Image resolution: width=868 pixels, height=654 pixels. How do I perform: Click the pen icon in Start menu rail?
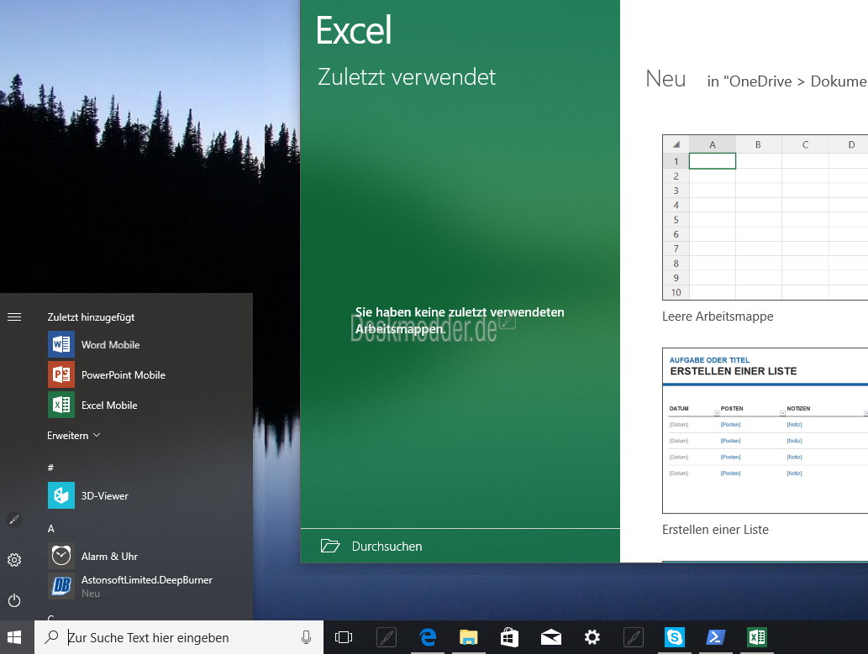[x=14, y=520]
